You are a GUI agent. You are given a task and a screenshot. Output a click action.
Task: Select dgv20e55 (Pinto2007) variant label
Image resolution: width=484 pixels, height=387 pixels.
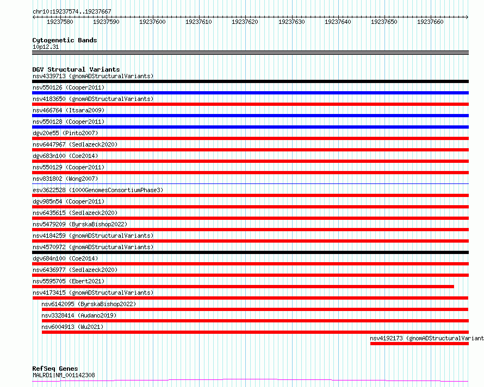click(x=65, y=133)
